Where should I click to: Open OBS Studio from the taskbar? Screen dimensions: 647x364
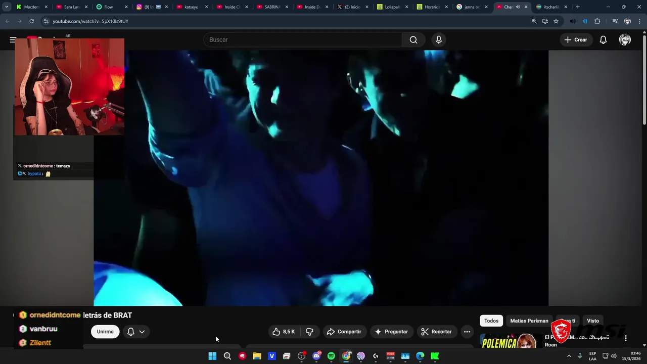pyautogui.click(x=302, y=356)
